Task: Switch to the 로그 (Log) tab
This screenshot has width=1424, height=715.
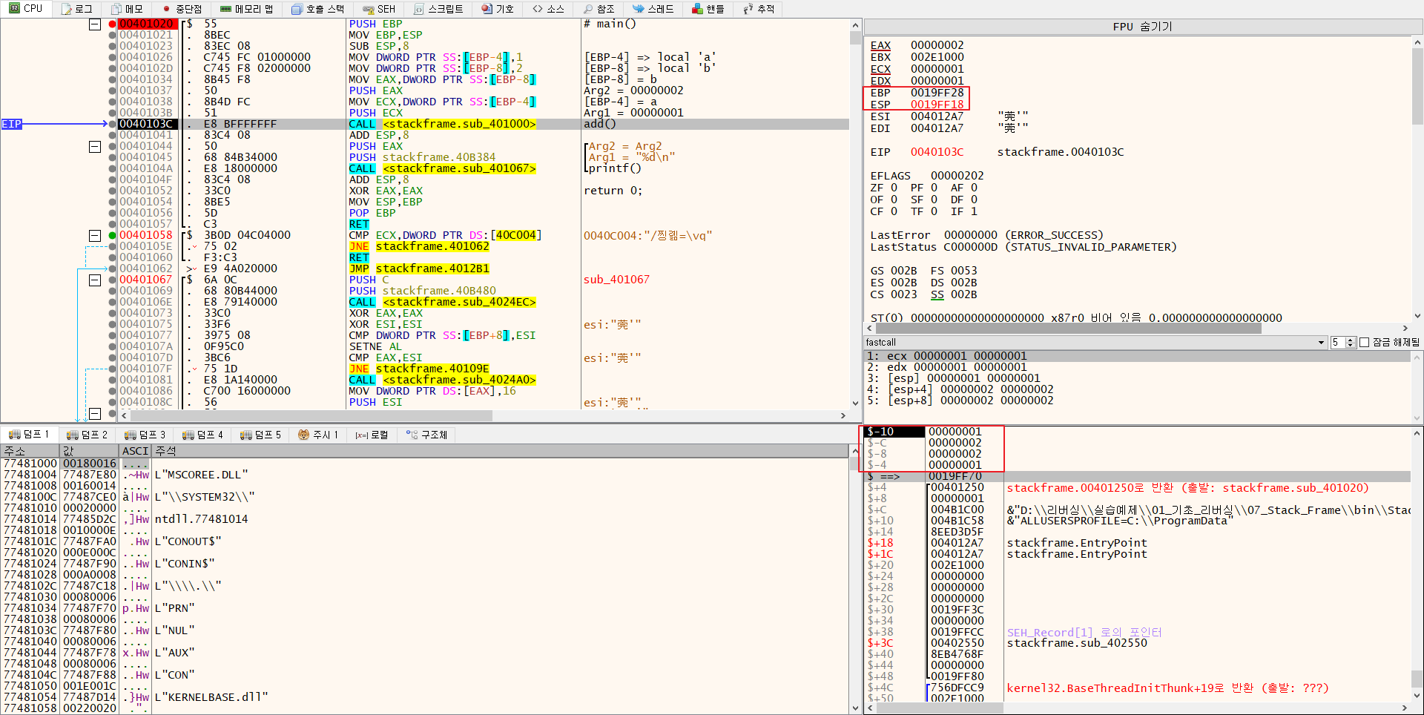Action: [76, 9]
